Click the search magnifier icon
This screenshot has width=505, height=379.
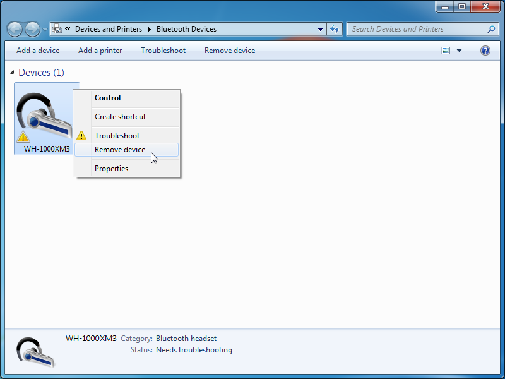[x=491, y=29]
